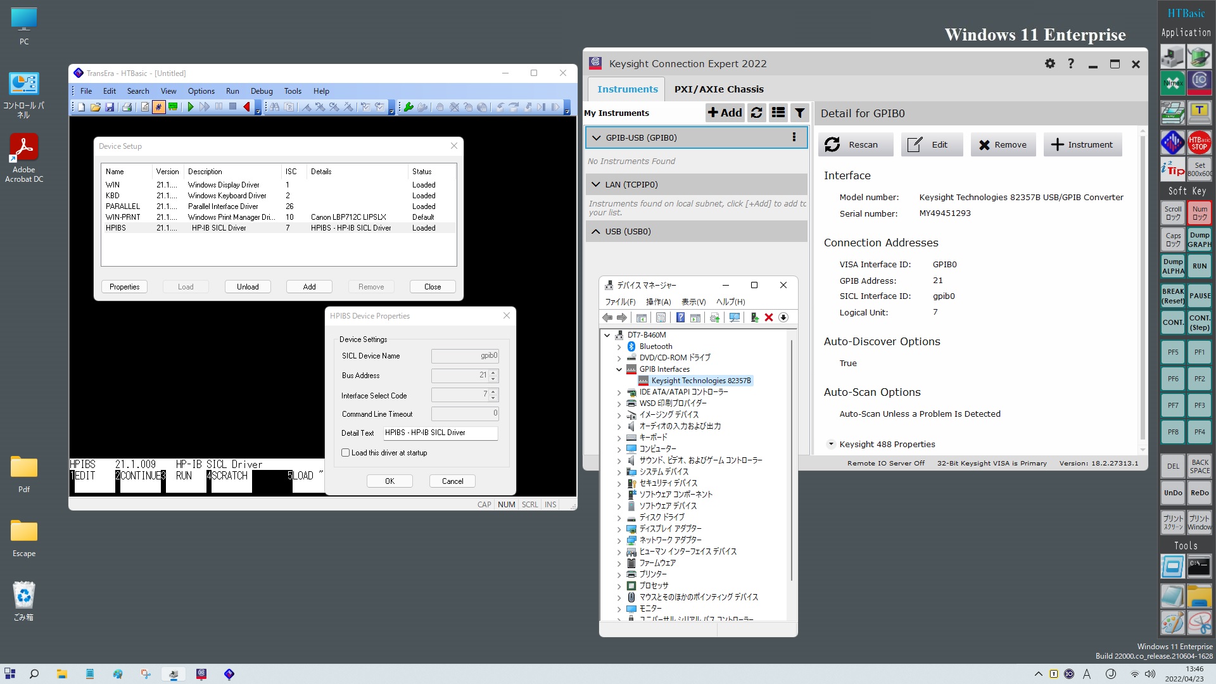The width and height of the screenshot is (1216, 684).
Task: Click the New file icon in HTBasic toolbar
Action: click(81, 107)
